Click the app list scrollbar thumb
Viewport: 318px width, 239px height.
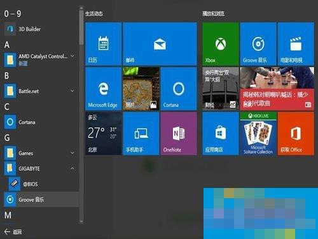click(81, 27)
